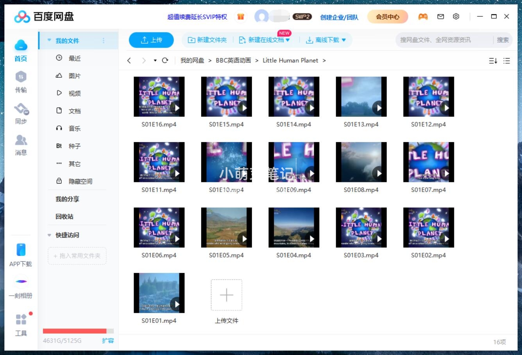Open 我的分享 my shares page
This screenshot has width=522, height=355.
coord(67,199)
